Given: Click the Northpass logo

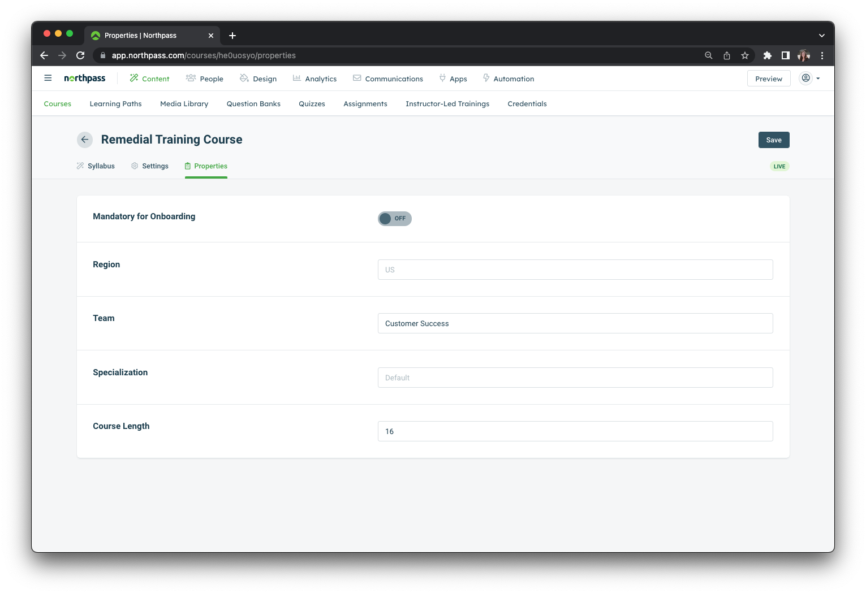Looking at the screenshot, I should [85, 79].
